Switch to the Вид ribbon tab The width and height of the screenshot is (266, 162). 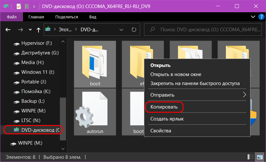(93, 17)
